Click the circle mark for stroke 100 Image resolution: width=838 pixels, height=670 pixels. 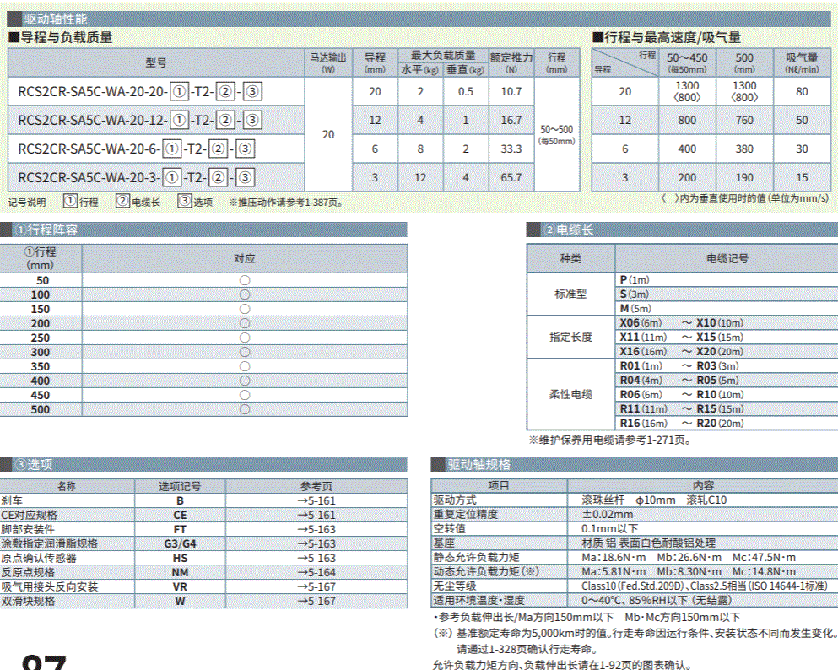[x=245, y=294]
